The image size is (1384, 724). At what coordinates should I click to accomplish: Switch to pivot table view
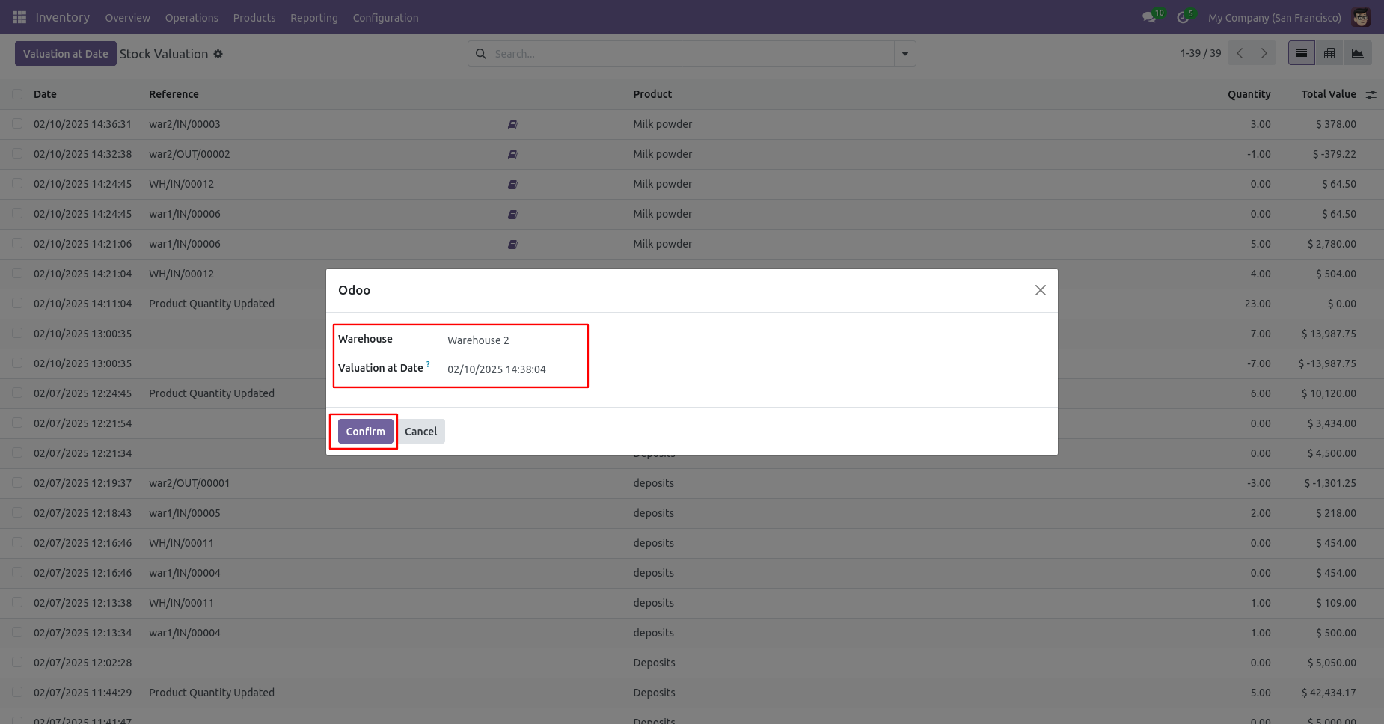click(x=1329, y=53)
